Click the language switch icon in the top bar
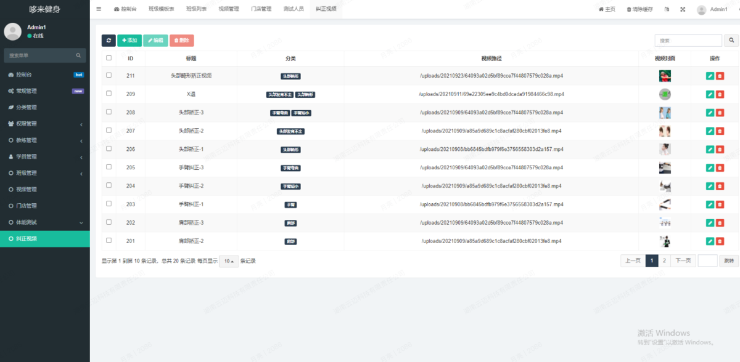The image size is (740, 362). [667, 9]
